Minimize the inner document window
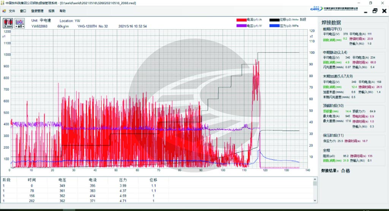 [x=365, y=12]
